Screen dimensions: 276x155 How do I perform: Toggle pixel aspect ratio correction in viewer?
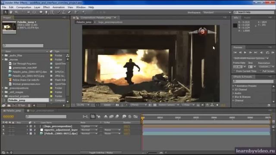198,105
